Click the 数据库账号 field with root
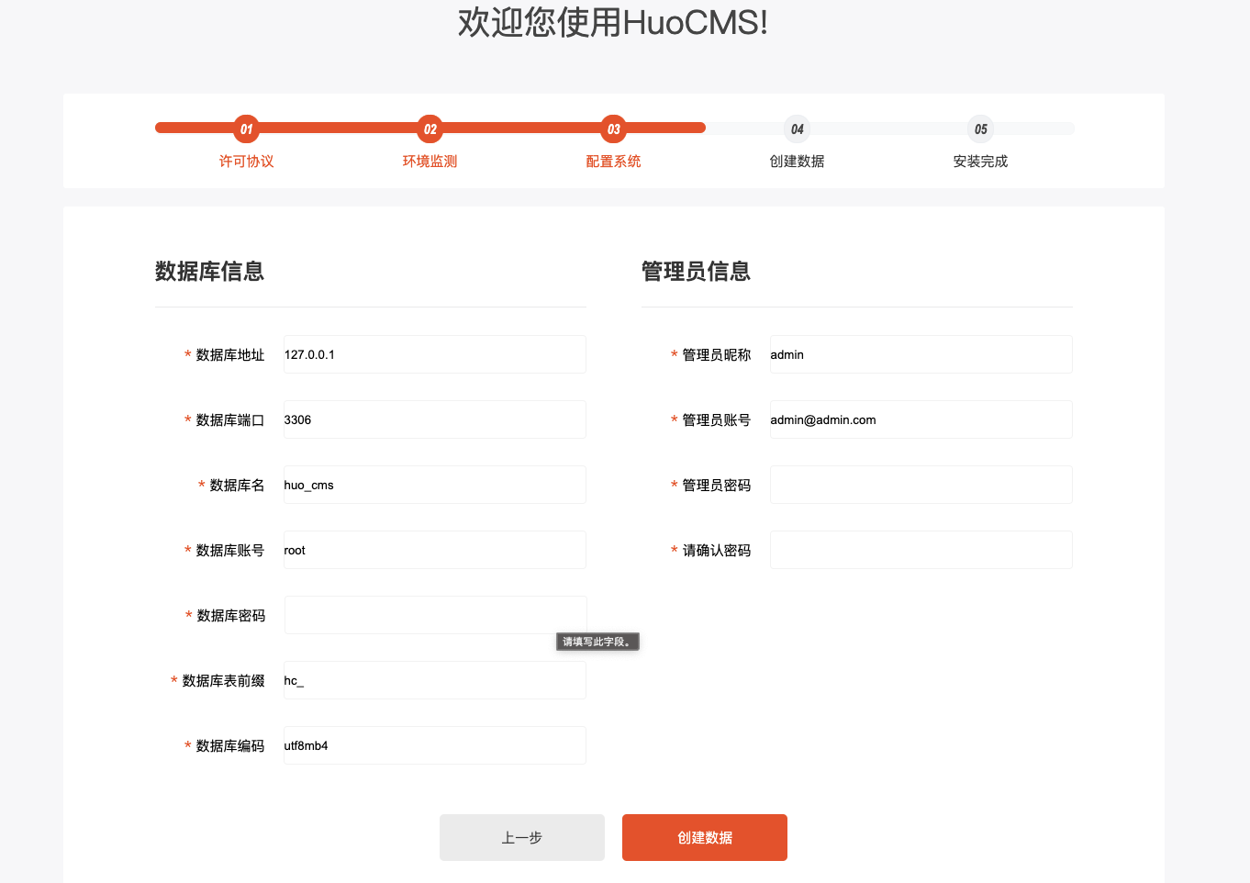The image size is (1250, 883). point(435,550)
